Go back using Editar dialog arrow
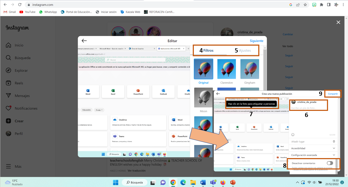348x187 pixels. click(84, 41)
